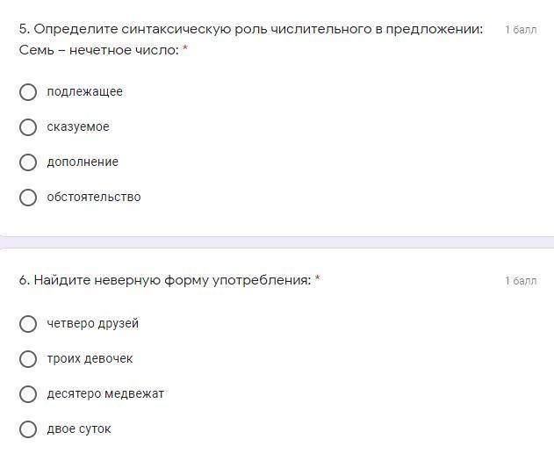This screenshot has height=461, width=554.
Task: Choose the 'дополнение' radio circle
Action: 28,162
